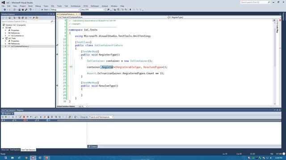This screenshot has width=286, height=160.
Task: Click unit test gutter marker at line 15
Action: (x=57, y=54)
